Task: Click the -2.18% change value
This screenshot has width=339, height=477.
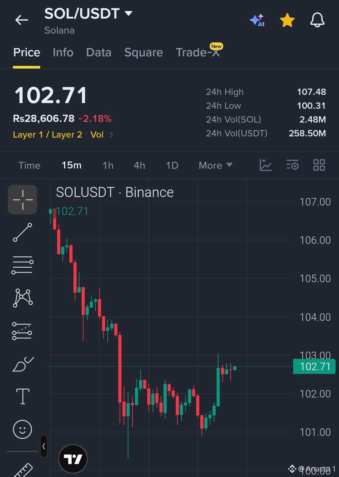Action: (95, 118)
